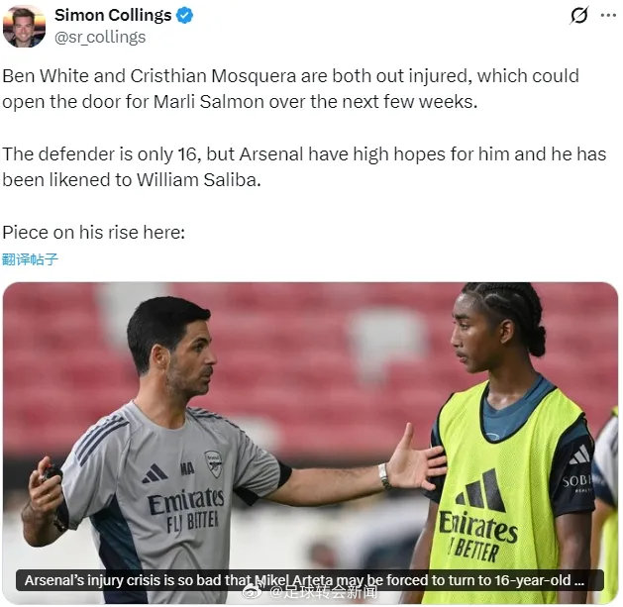Open the three-dot more options menu
The width and height of the screenshot is (623, 607).
click(x=608, y=16)
